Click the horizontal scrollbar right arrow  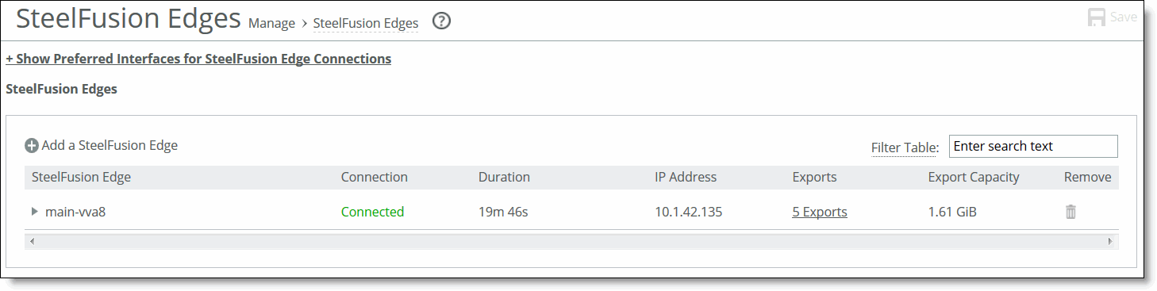1110,240
